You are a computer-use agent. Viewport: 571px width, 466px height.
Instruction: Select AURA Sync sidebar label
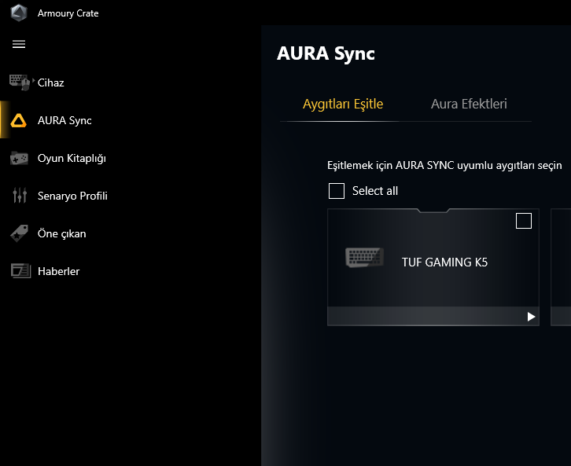tap(64, 120)
